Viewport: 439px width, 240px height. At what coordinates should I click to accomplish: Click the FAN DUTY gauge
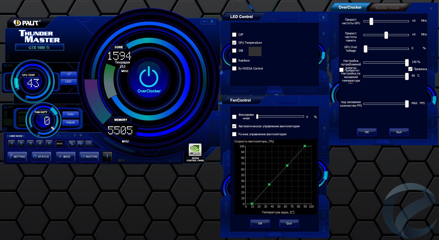click(x=43, y=120)
